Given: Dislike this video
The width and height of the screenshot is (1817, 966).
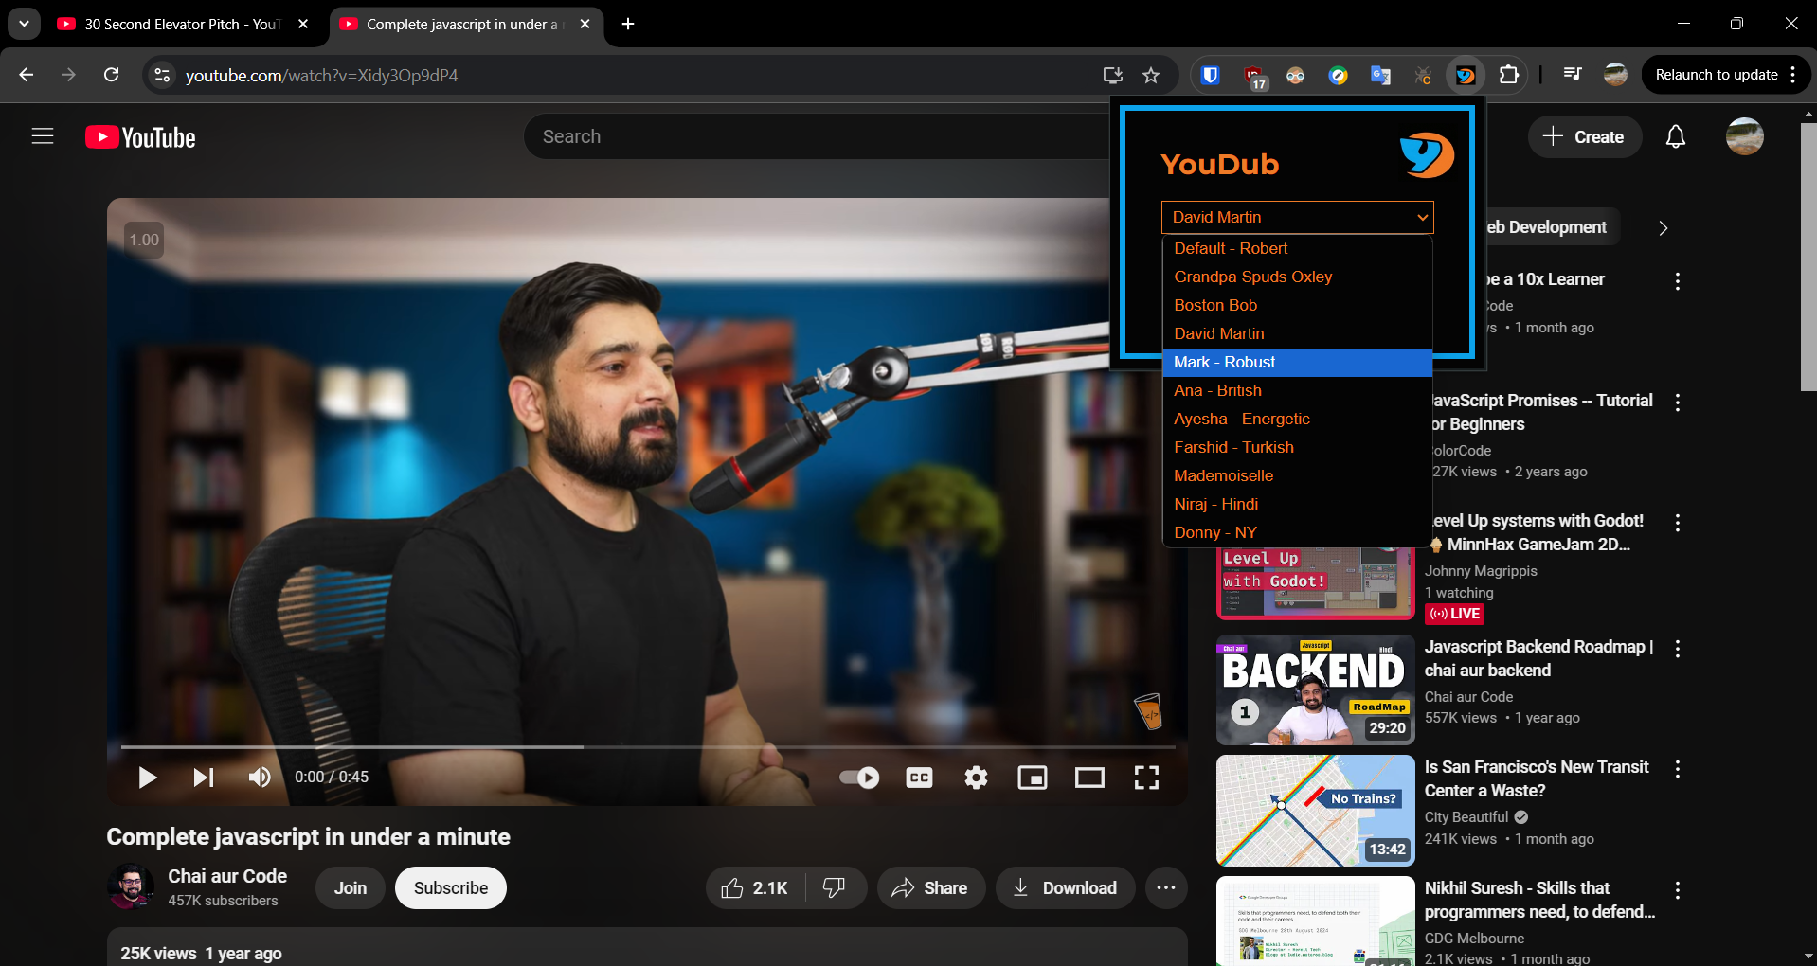Looking at the screenshot, I should (835, 887).
